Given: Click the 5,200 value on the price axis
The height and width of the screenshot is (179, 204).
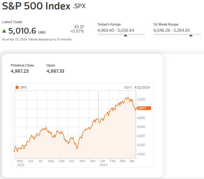Looking at the screenshot, I should pos(141,100).
